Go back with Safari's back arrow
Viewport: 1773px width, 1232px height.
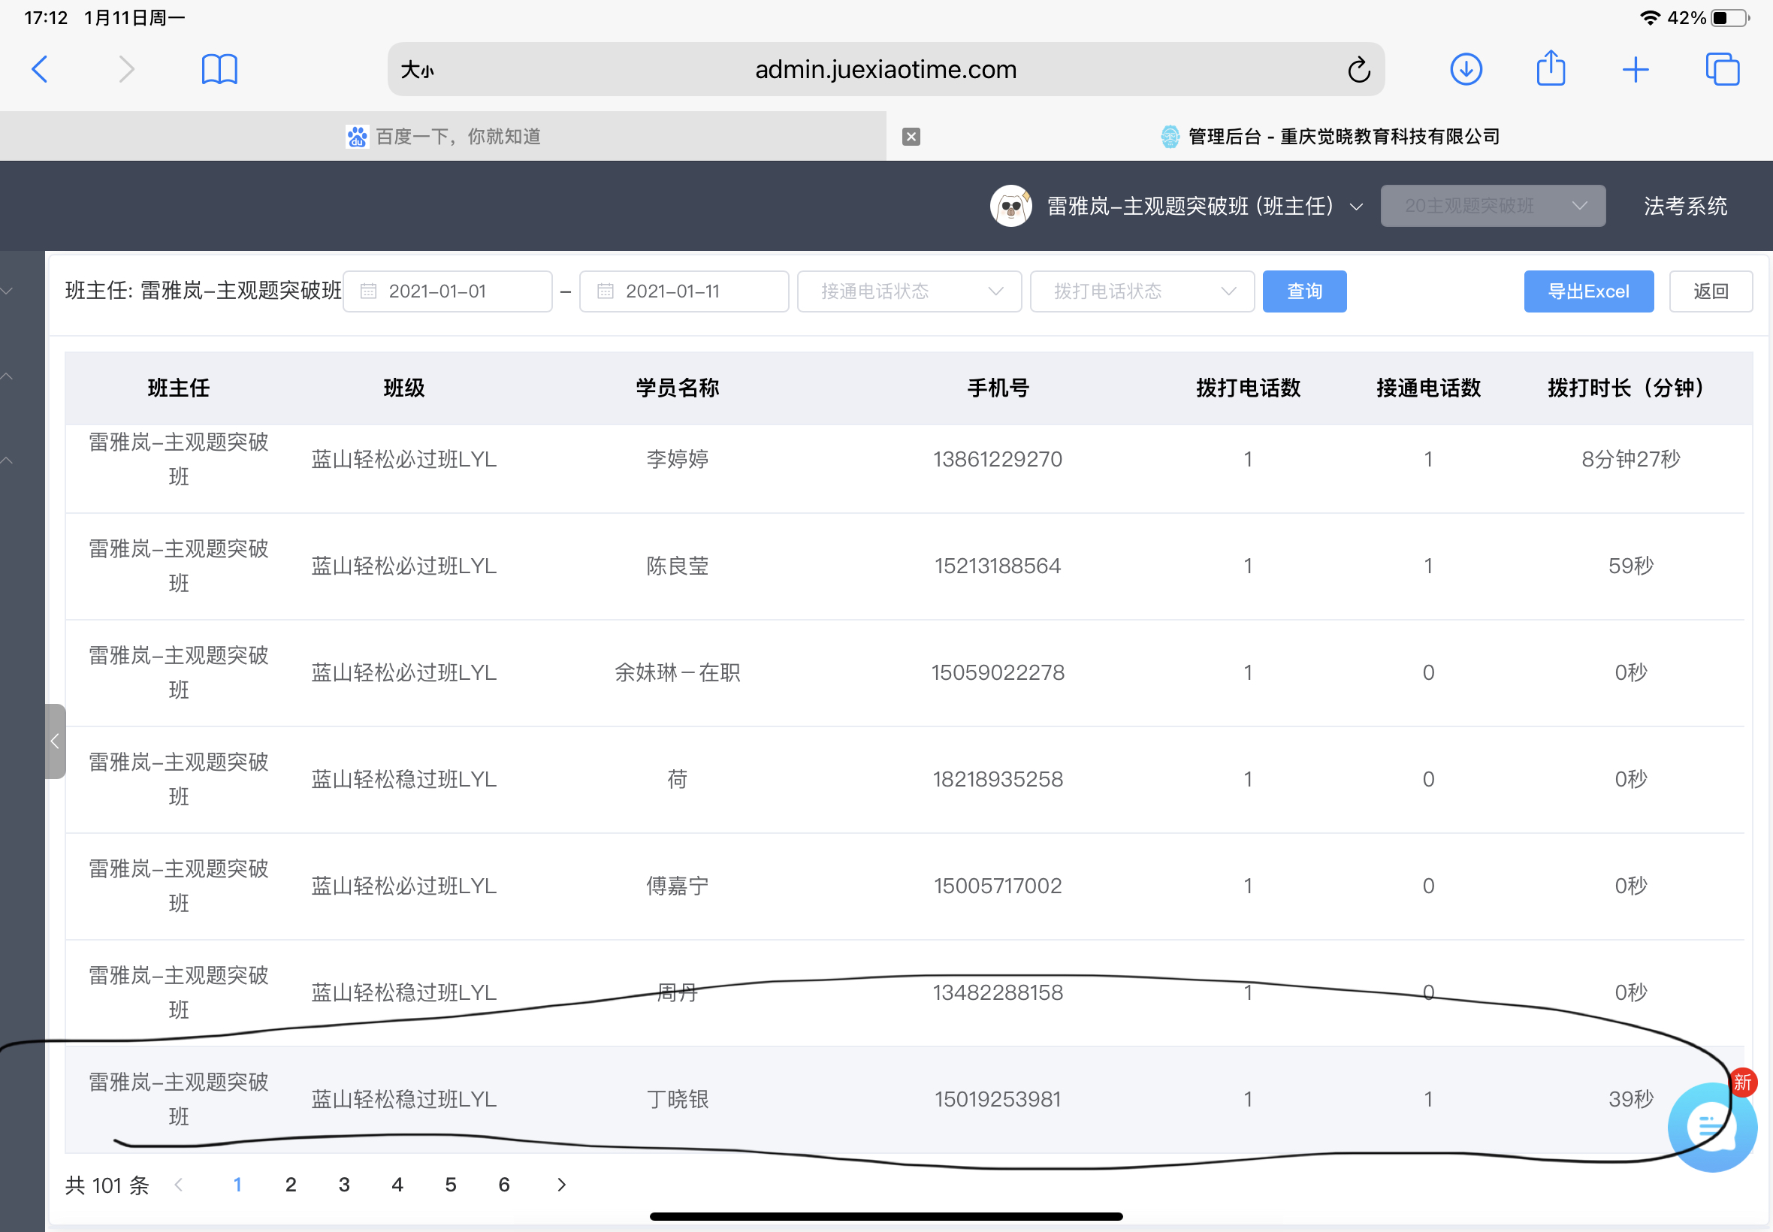tap(40, 69)
